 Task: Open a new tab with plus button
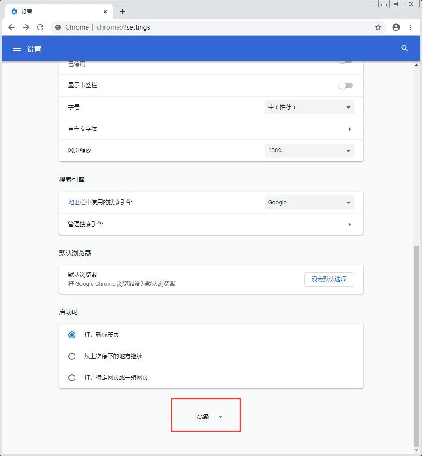click(x=122, y=12)
